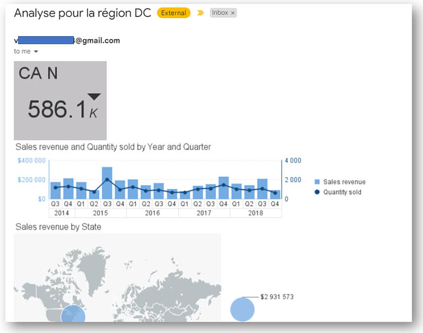Switch to the Inbox label
Viewport: 423px width, 333px height.
tap(221, 13)
